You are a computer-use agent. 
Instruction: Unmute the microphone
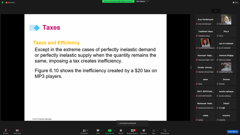tap(6, 131)
